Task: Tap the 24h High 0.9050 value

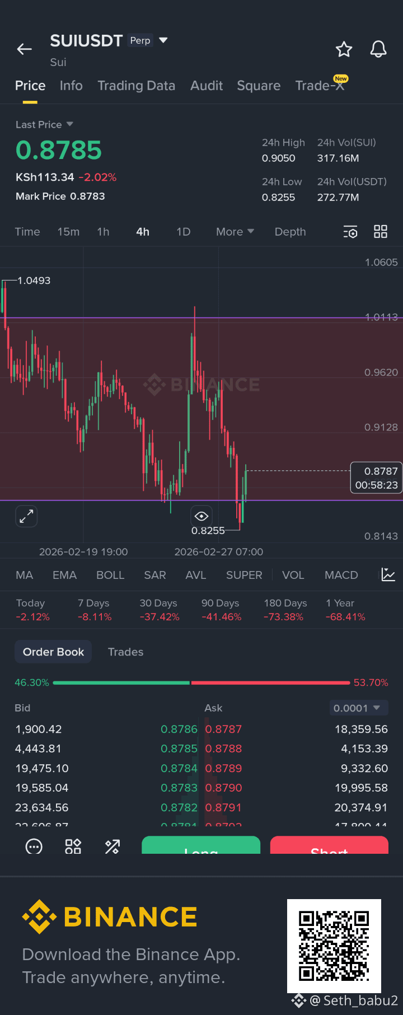Action: 279,158
